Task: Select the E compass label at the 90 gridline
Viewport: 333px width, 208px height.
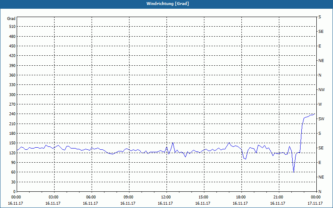Action: tap(320, 163)
